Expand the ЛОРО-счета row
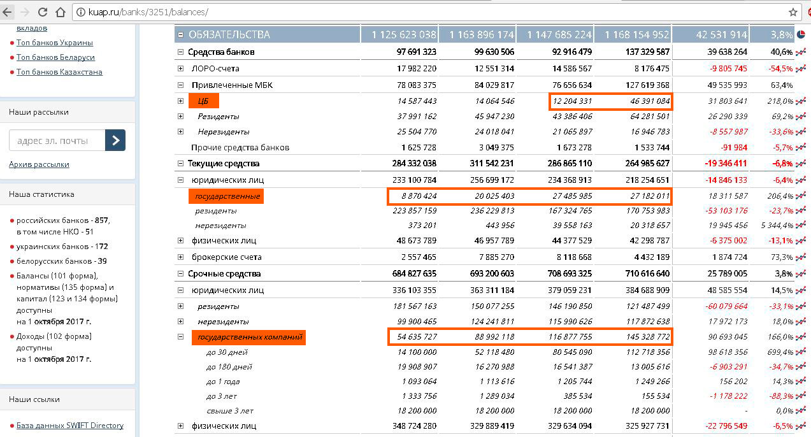This screenshot has height=437, width=811. pos(180,68)
